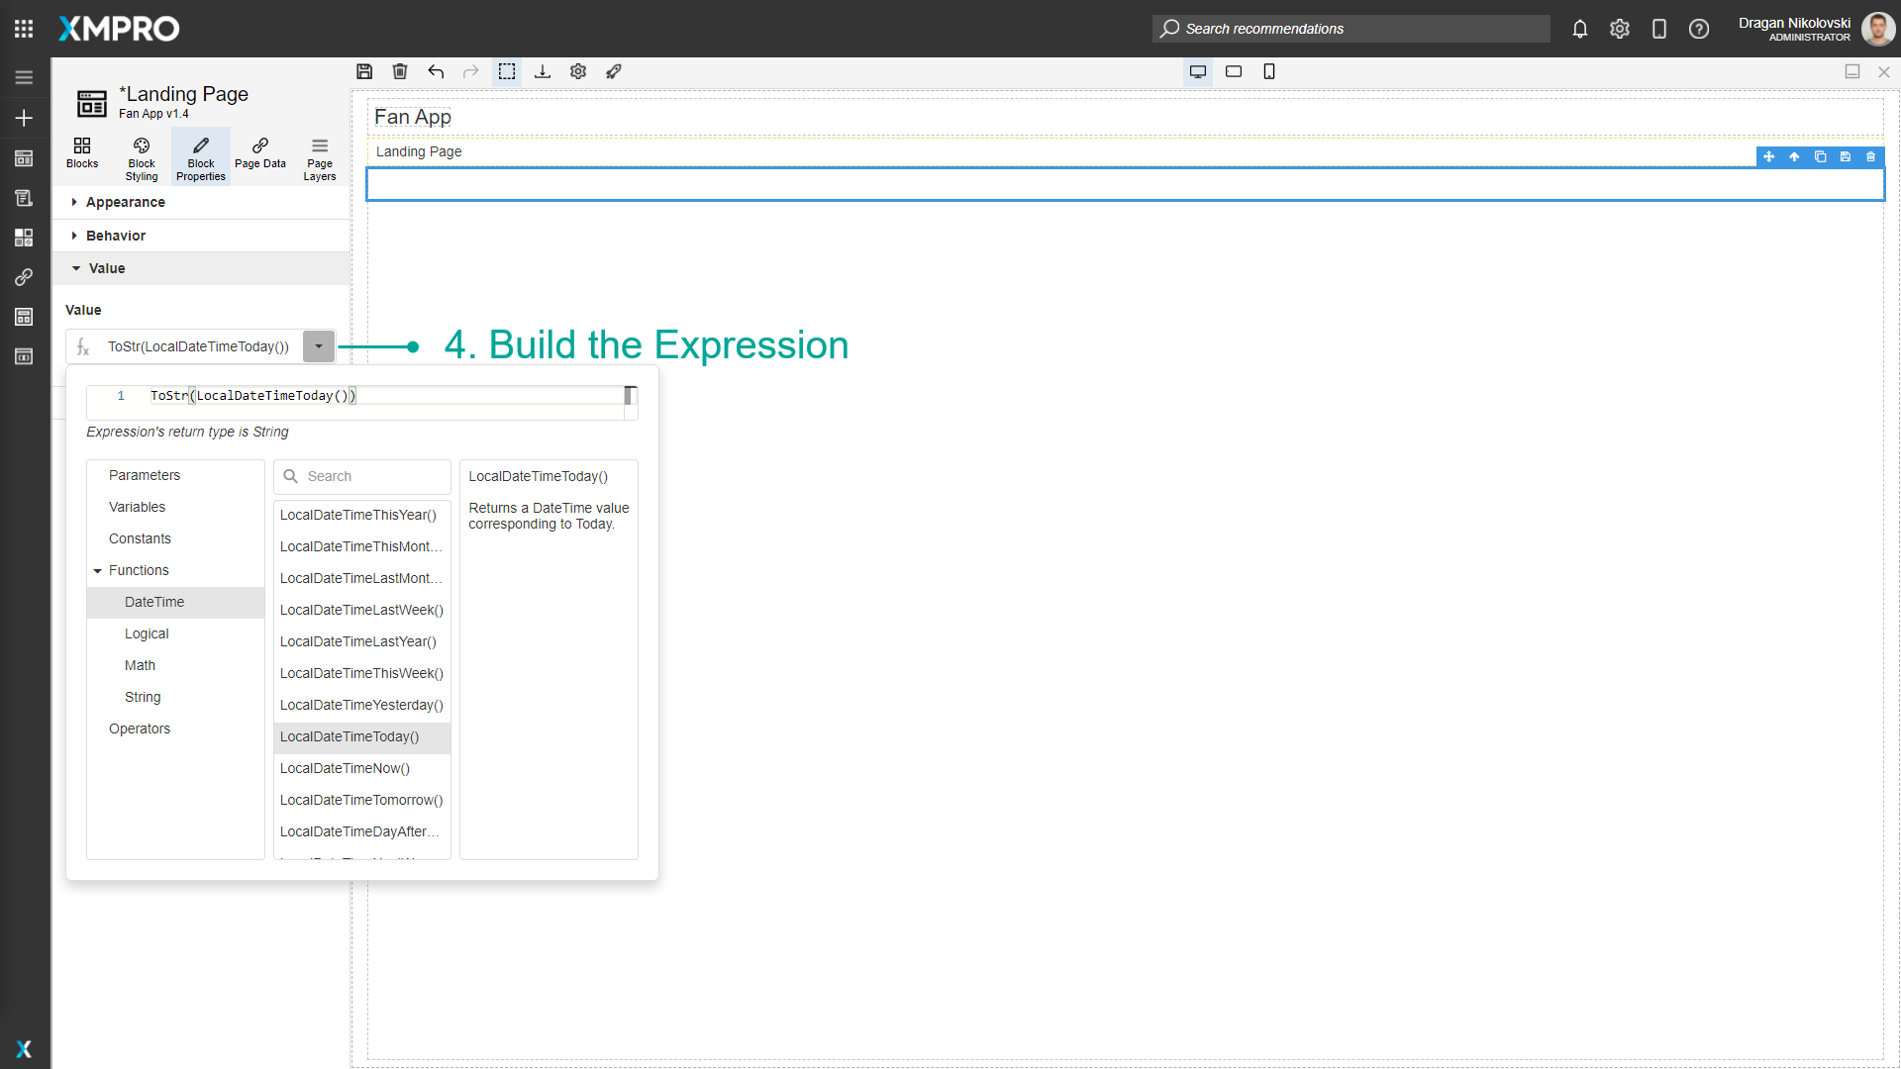Enable the marquee selection mode toggle
The height and width of the screenshot is (1069, 1901).
pos(507,71)
